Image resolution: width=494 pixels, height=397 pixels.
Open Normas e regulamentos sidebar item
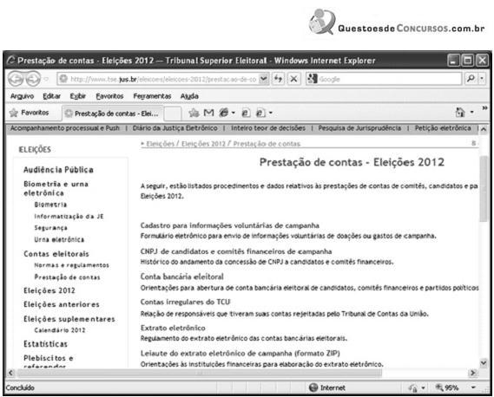tap(71, 265)
